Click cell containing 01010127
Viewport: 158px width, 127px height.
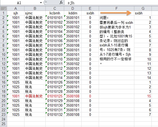[x=55, y=87]
